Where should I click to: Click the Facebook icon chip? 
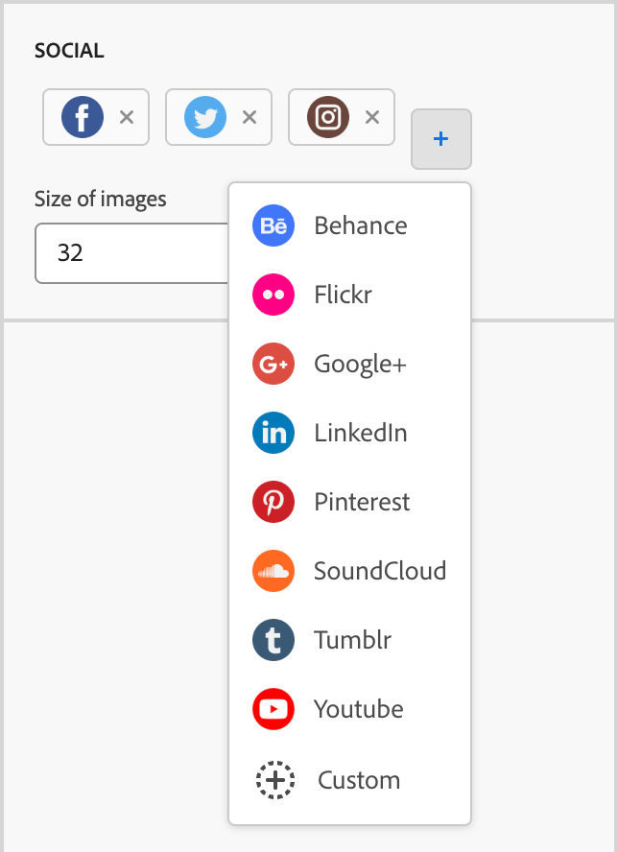pyautogui.click(x=81, y=116)
